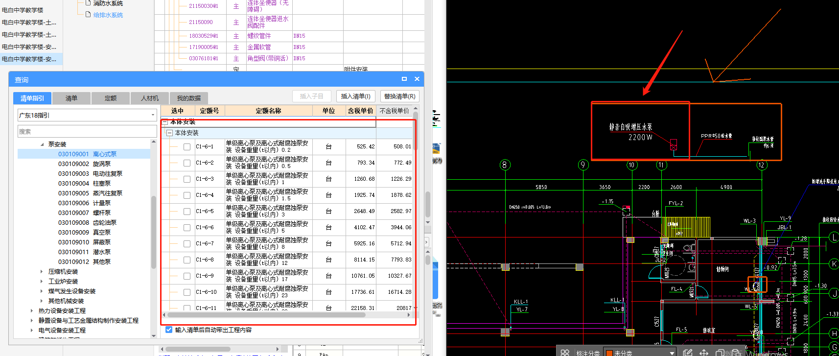The height and width of the screenshot is (356, 839).
Task: Tick the checkbox for quota C1-6-8
Action: pyautogui.click(x=187, y=260)
